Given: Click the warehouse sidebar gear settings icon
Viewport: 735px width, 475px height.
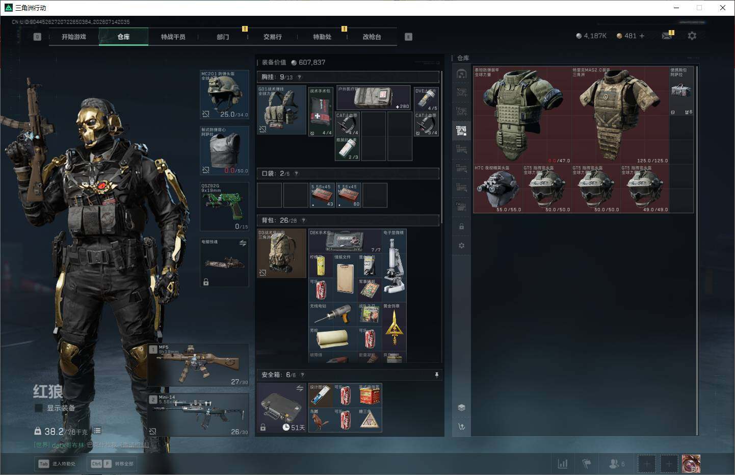Looking at the screenshot, I should pyautogui.click(x=461, y=246).
